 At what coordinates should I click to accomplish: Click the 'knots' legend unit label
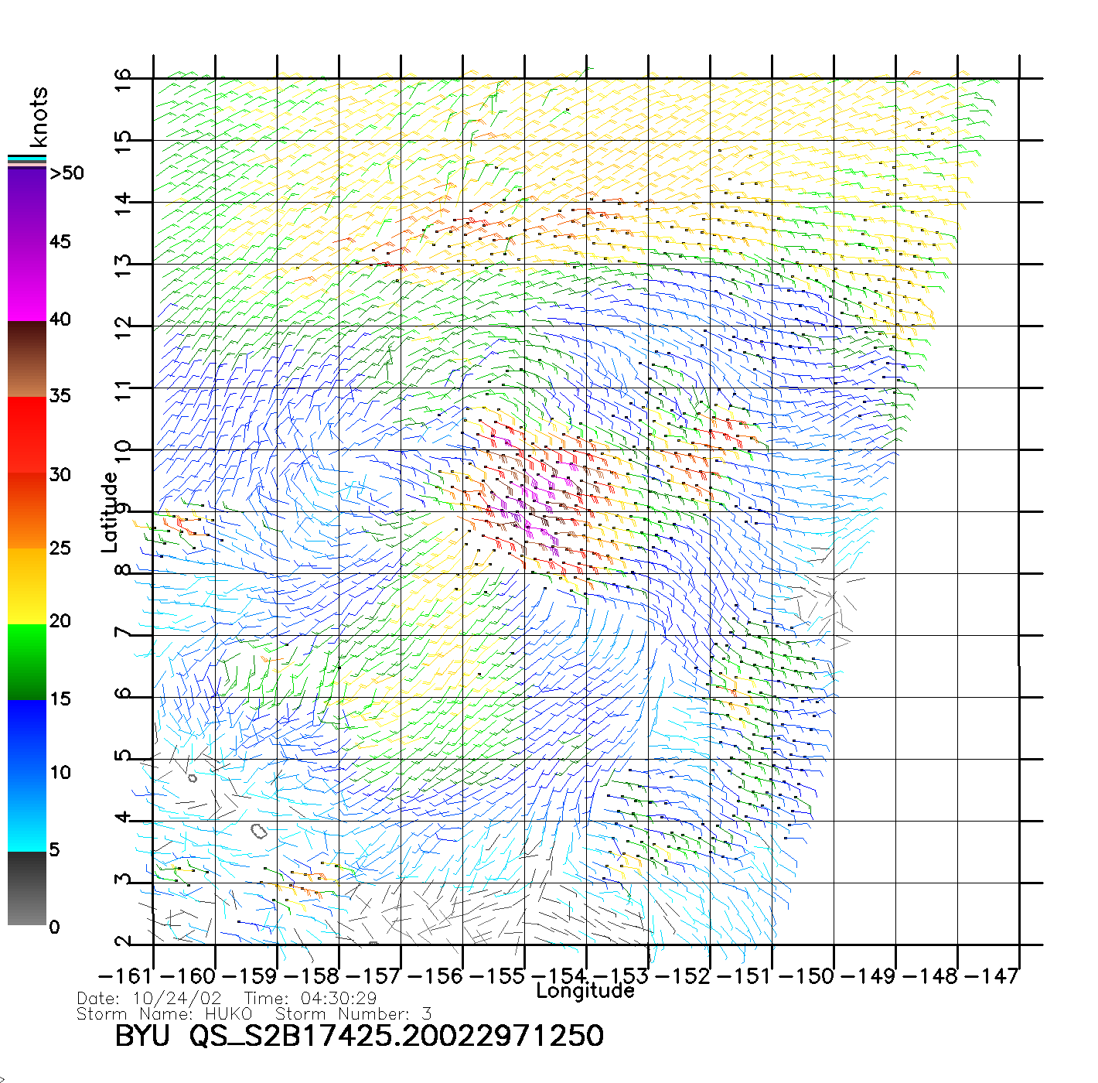tap(39, 117)
